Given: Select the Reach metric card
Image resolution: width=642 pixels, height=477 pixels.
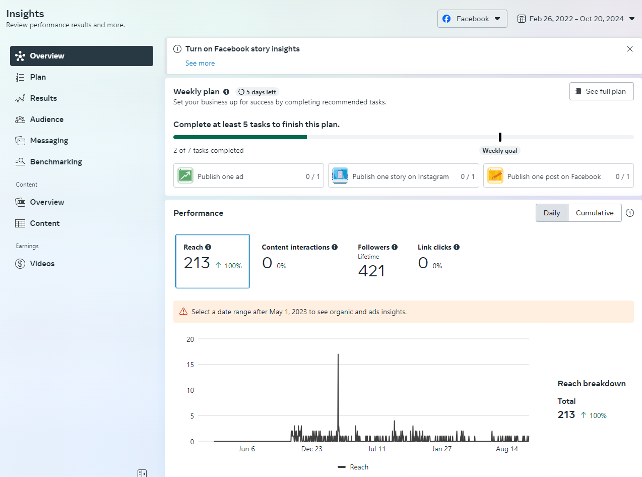Looking at the screenshot, I should click(213, 261).
